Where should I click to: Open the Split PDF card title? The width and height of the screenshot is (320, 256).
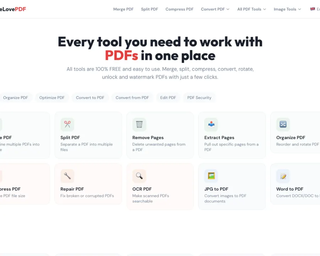[x=70, y=138]
